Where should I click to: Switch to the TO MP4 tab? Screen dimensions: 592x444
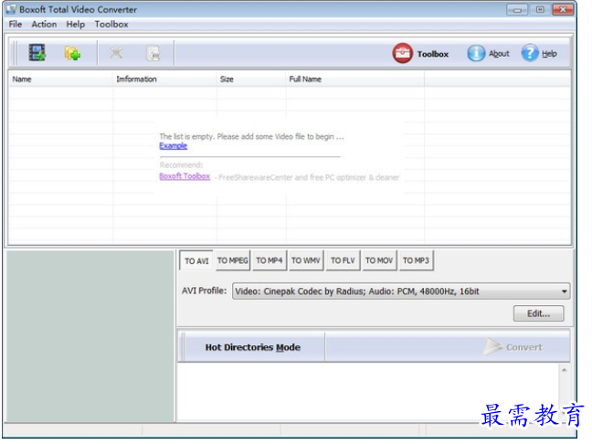pyautogui.click(x=270, y=260)
